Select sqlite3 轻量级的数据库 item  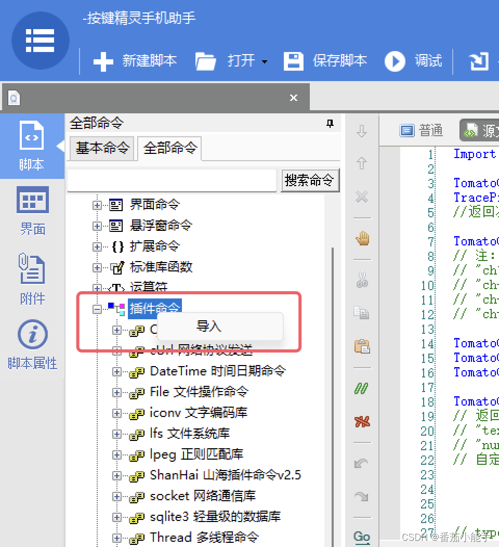(x=215, y=517)
